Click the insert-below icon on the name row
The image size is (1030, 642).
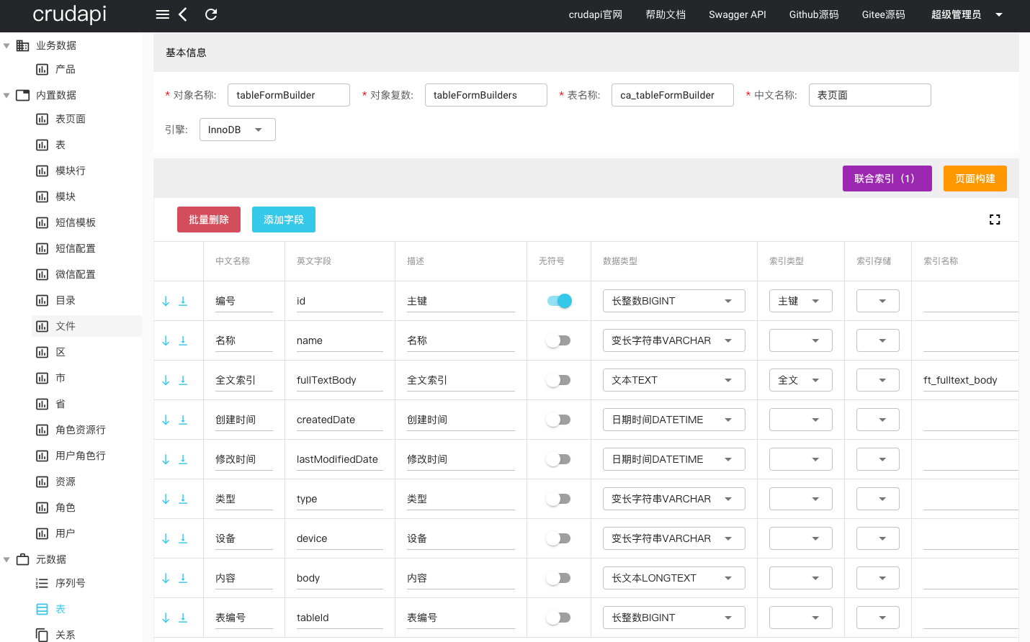[x=183, y=340]
